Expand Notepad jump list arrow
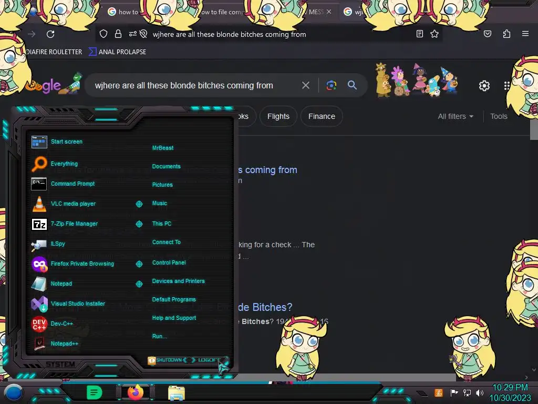 (x=139, y=284)
